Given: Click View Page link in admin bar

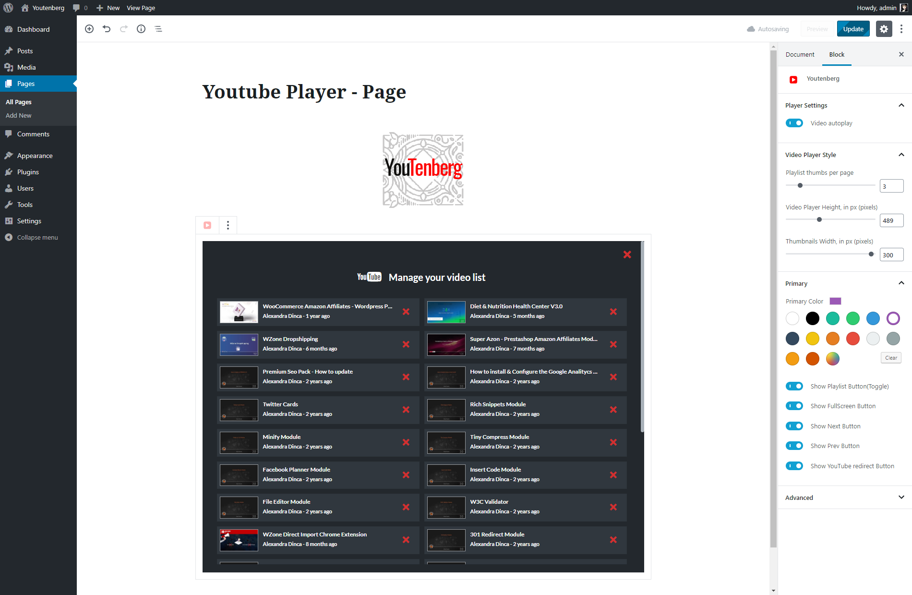Looking at the screenshot, I should coord(141,8).
